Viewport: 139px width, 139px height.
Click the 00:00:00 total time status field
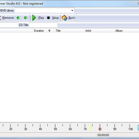click(x=103, y=135)
